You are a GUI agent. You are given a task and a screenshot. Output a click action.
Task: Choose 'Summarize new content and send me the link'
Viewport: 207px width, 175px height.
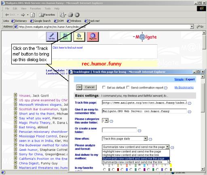pos(136,162)
